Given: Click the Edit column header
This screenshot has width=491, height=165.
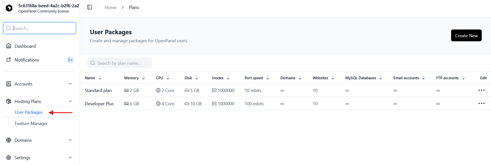Looking at the screenshot, I should [483, 78].
